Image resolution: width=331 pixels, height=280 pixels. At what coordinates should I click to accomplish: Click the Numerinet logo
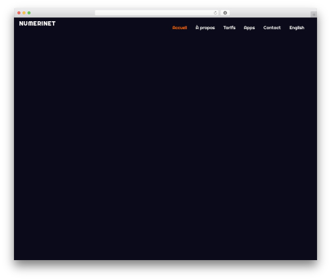pyautogui.click(x=37, y=23)
